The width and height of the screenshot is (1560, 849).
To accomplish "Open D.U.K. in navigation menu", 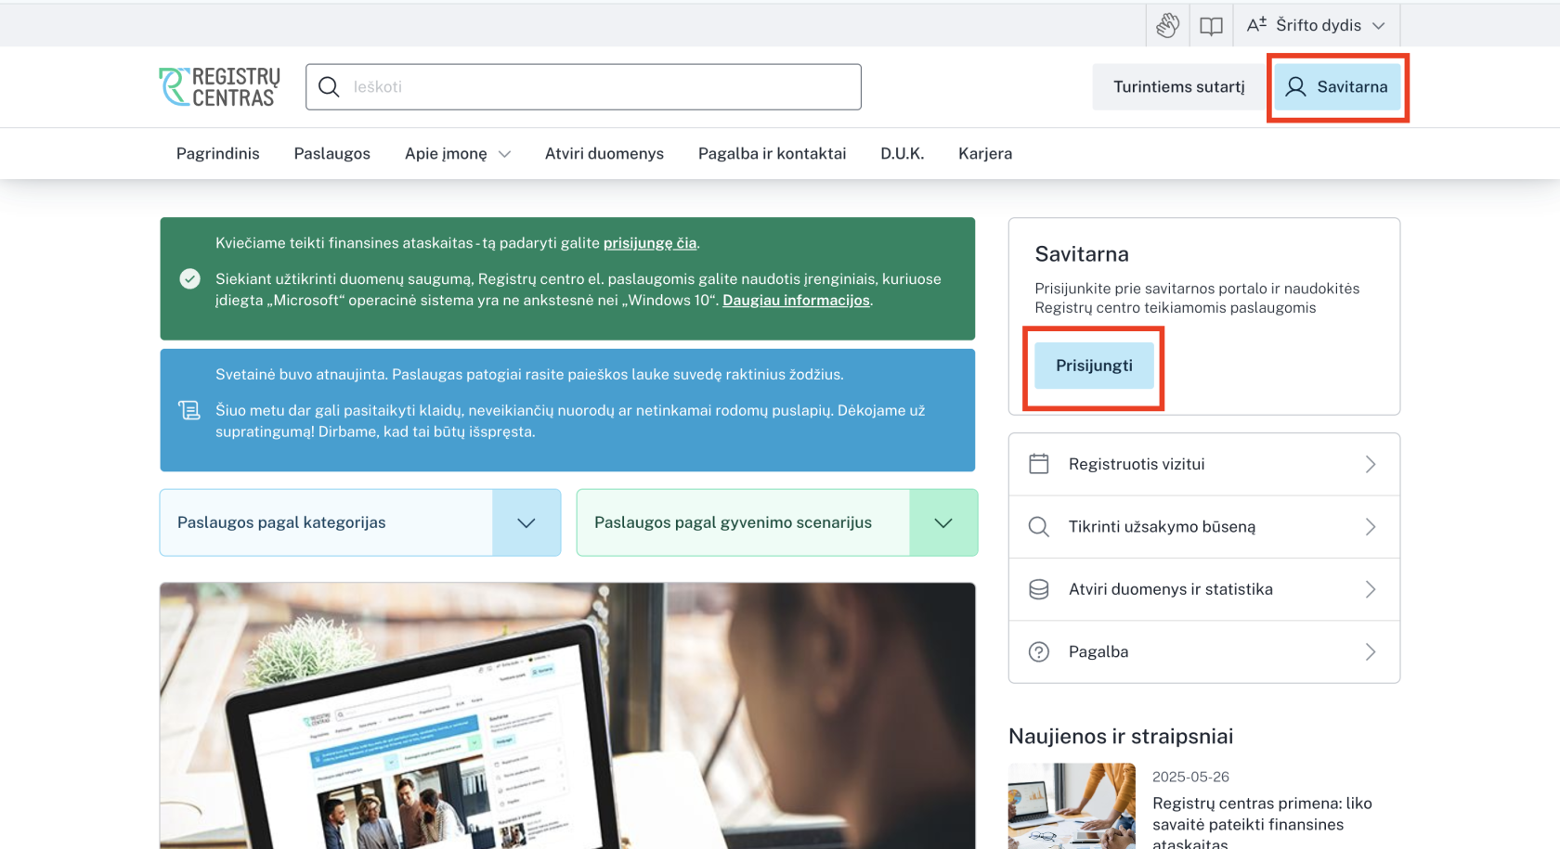I will click(903, 154).
